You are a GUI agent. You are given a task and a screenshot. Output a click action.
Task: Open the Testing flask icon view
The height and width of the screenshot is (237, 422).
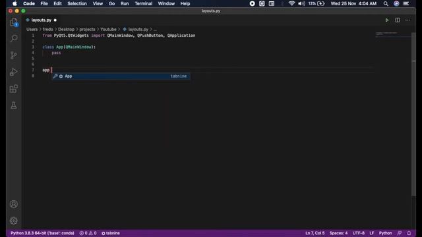pos(14,105)
